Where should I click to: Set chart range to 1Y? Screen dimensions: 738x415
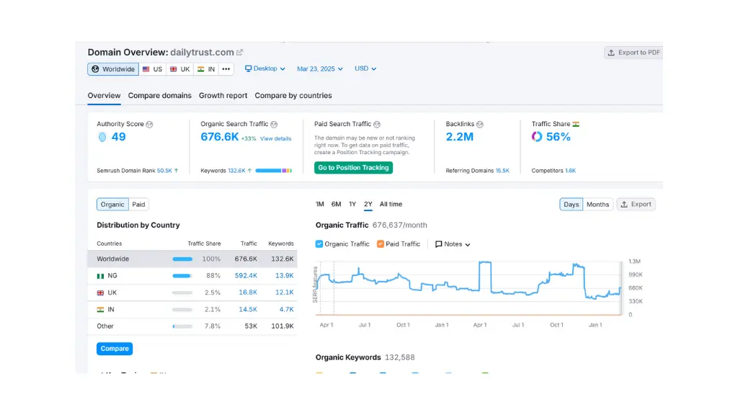[x=352, y=204]
